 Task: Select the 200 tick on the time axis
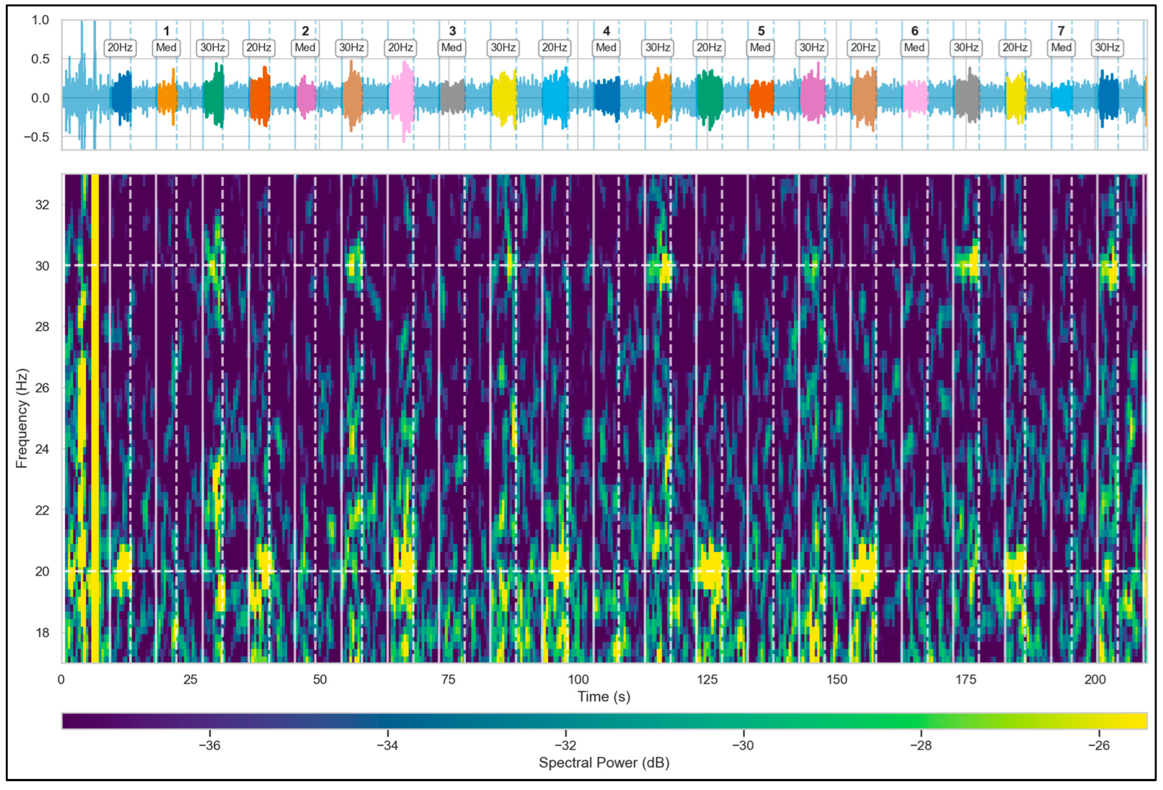(x=1095, y=679)
